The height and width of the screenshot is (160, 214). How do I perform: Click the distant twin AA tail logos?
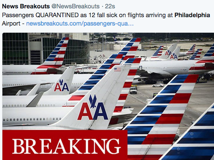[171, 55]
